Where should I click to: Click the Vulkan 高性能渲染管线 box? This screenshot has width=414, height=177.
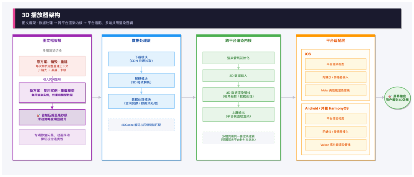335,145
